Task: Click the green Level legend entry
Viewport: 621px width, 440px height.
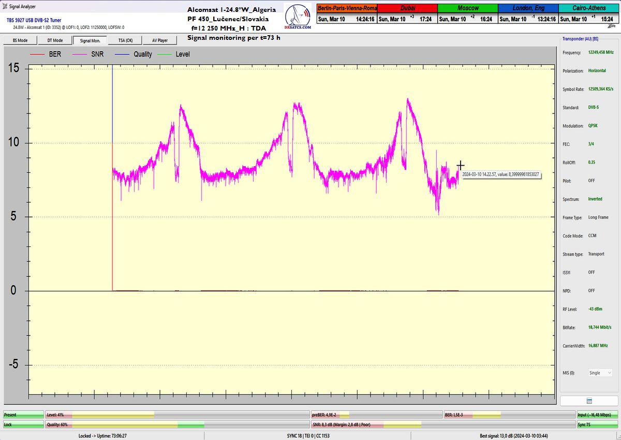Action: 173,54
